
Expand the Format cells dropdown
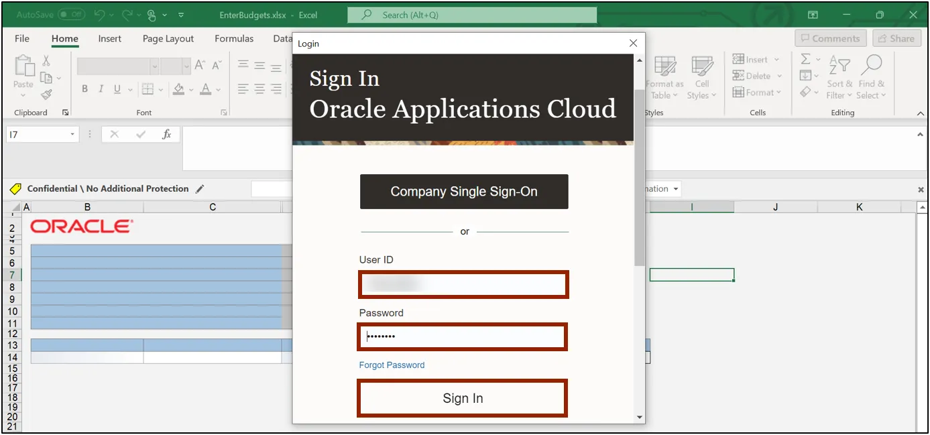757,92
